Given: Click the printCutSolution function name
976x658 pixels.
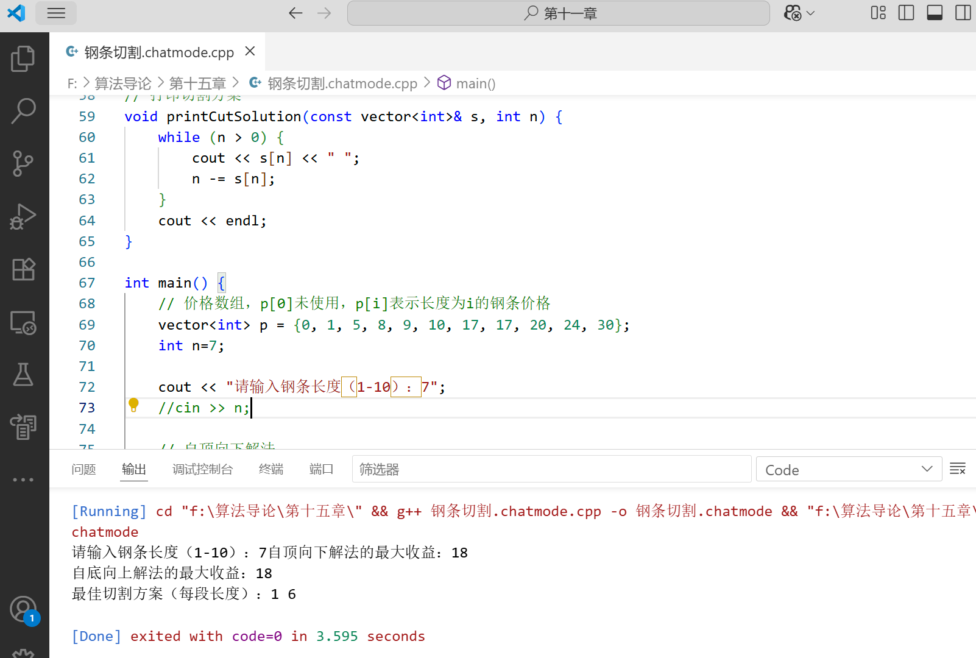Looking at the screenshot, I should coord(234,116).
